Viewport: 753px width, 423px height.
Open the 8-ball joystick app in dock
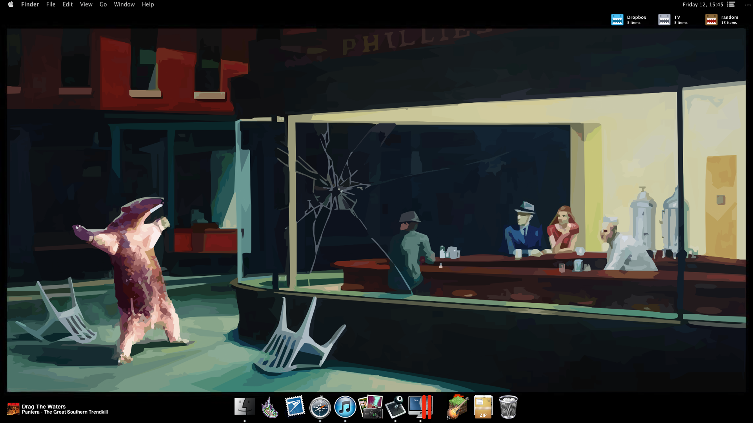tap(395, 407)
